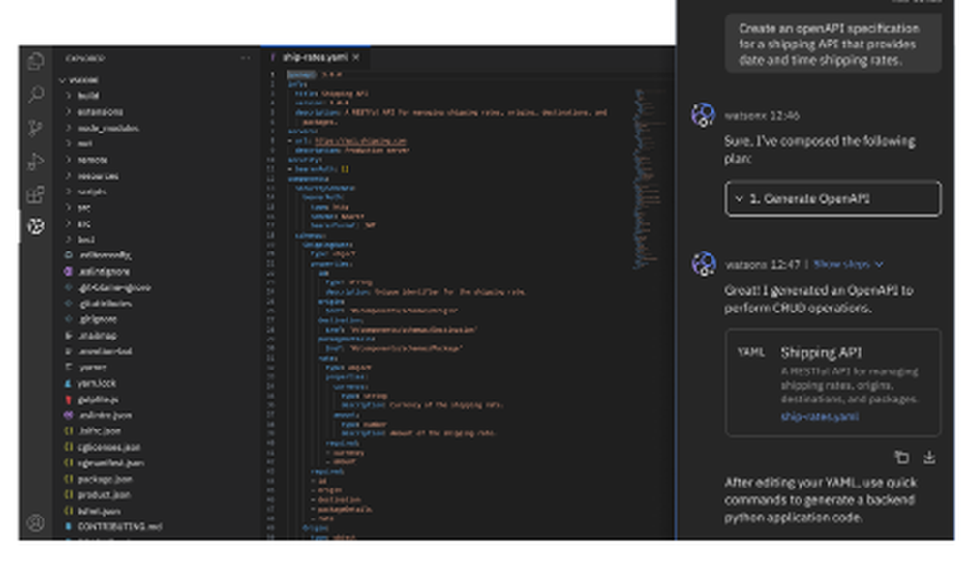The height and width of the screenshot is (562, 968).
Task: Open the Search view icon
Action: tap(36, 94)
